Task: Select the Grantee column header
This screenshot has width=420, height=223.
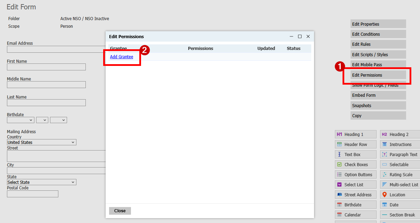Action: 118,49
